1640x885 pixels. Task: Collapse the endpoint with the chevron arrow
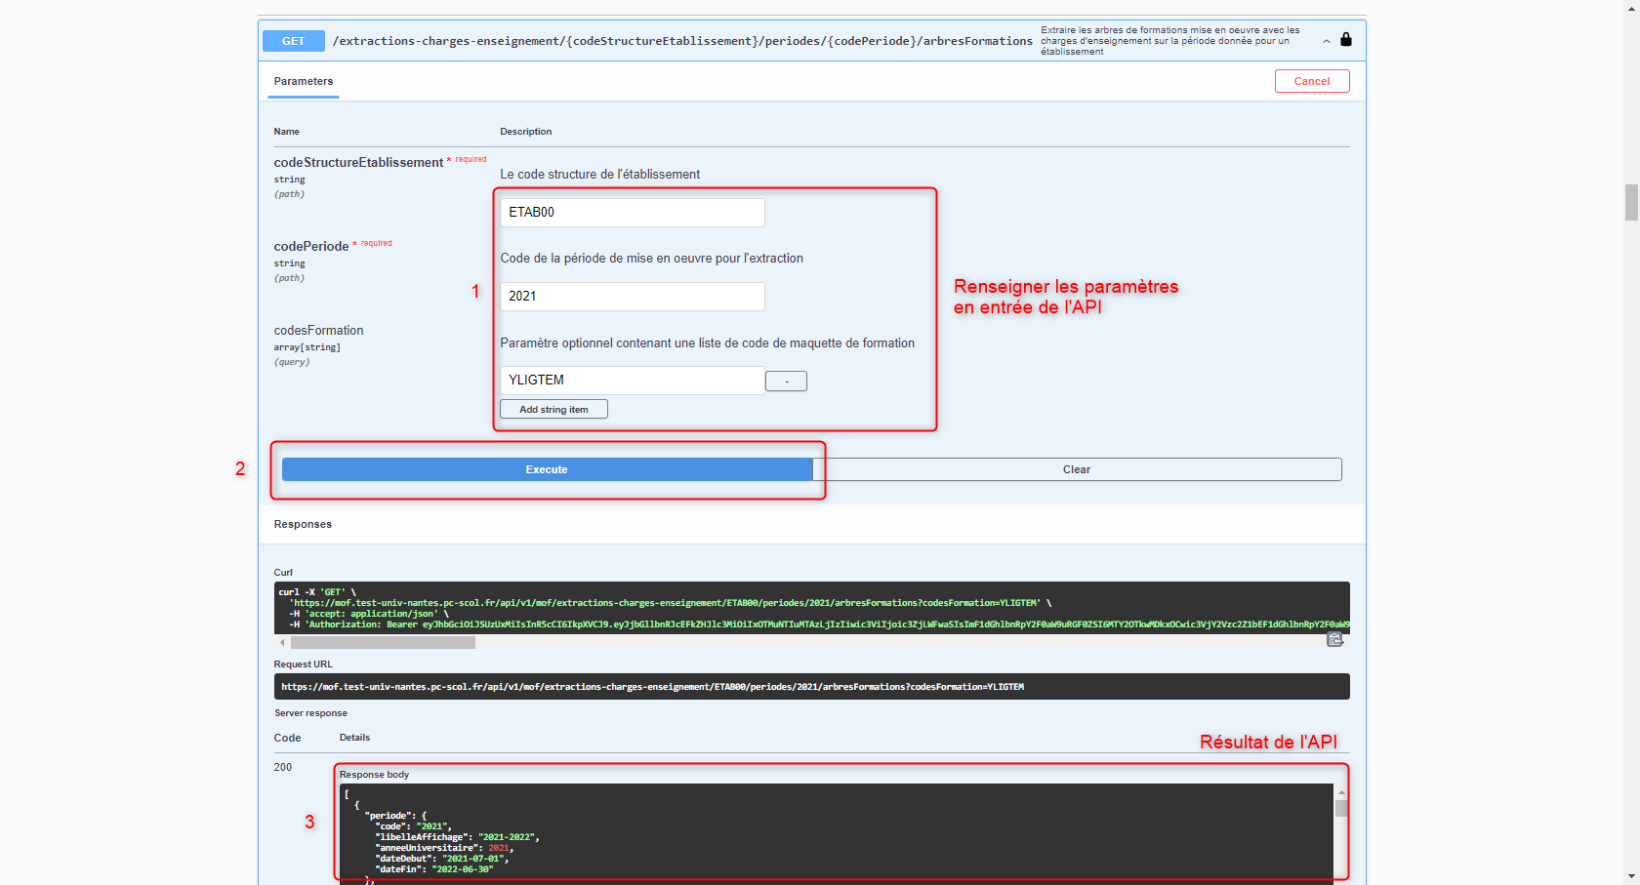1326,41
